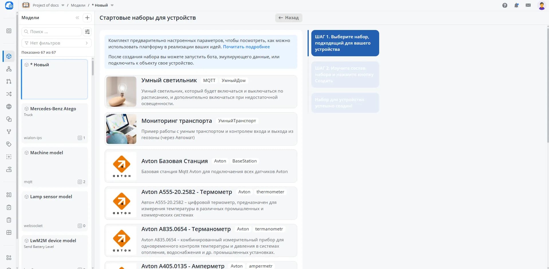The image size is (549, 269).
Task: Click the MQTT tag on Умный светильник
Action: click(209, 81)
